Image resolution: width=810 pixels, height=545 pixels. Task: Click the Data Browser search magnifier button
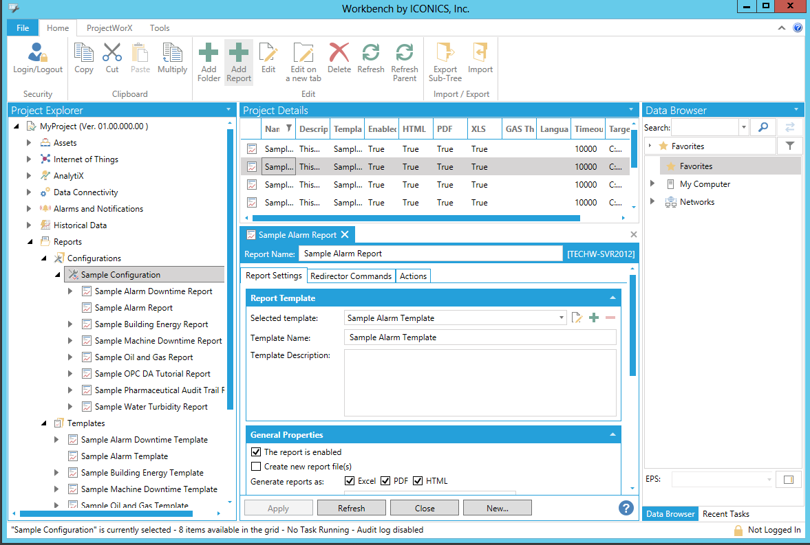coord(763,127)
